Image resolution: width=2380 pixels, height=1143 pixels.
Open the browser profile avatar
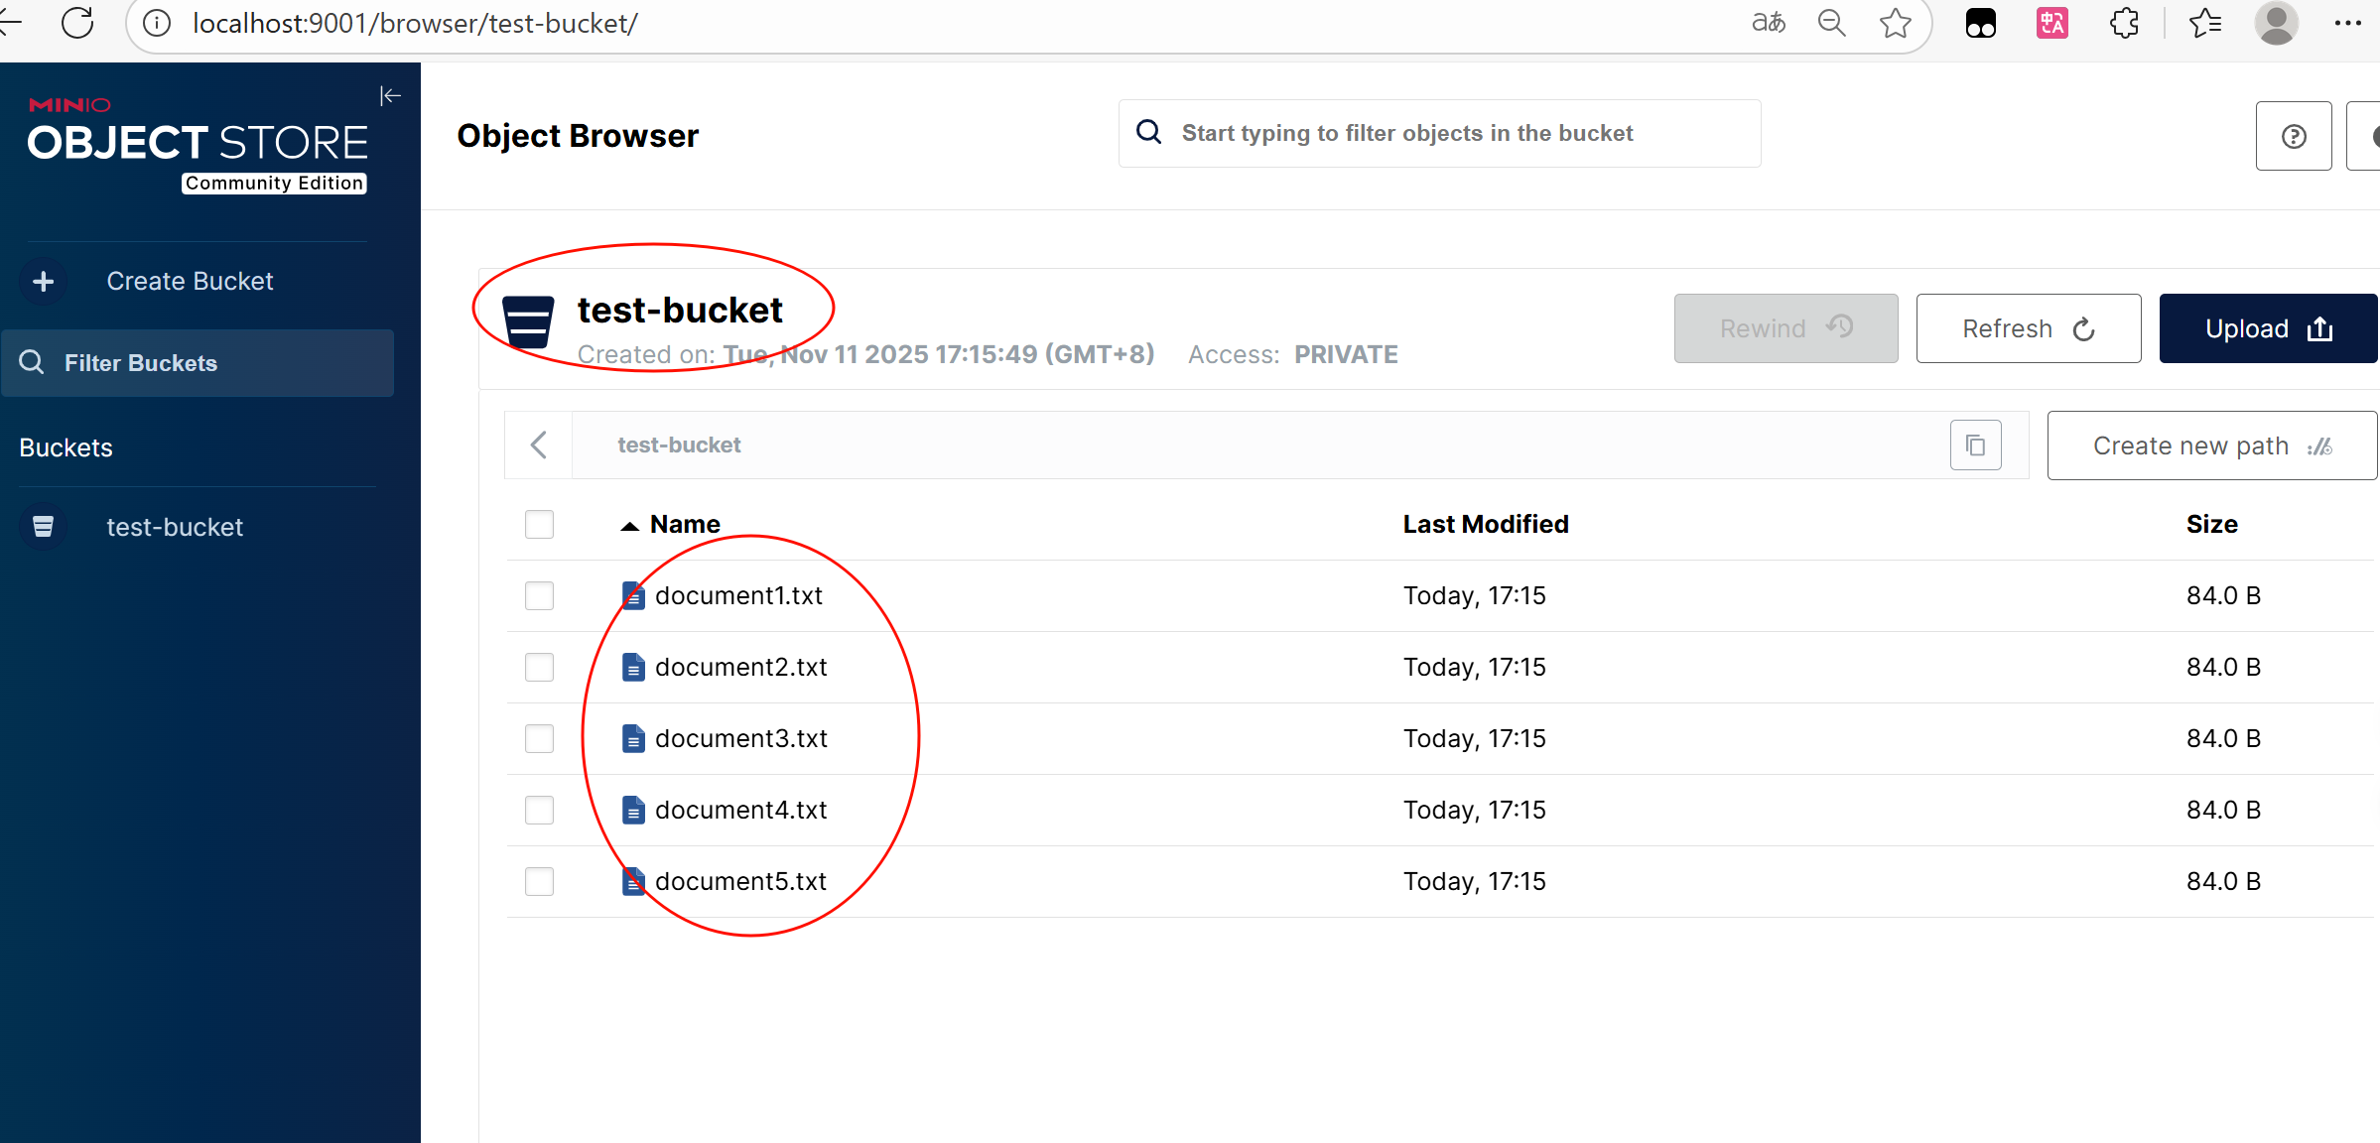point(2276,23)
